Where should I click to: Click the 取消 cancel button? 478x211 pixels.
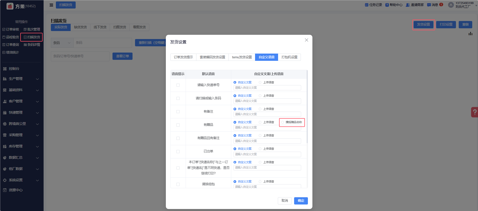click(x=285, y=201)
